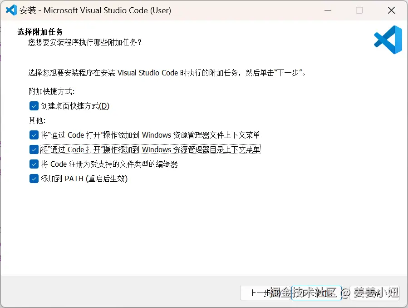Close the VS Code installer window
The height and width of the screenshot is (308, 408).
(391, 10)
